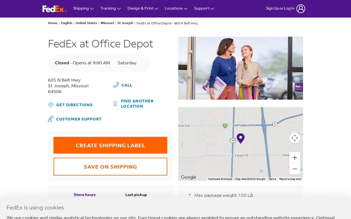Click FIND ANOTHER LOCATION link
Viewport: 351px width, 219px height.
(137, 104)
